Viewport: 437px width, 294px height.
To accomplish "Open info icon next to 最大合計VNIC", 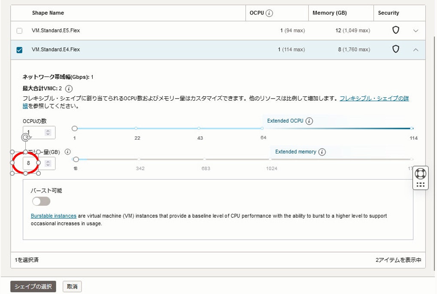I will (x=69, y=89).
